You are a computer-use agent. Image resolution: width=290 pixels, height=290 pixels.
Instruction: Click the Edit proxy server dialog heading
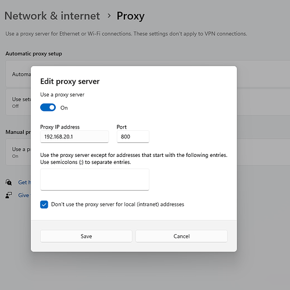click(x=70, y=81)
